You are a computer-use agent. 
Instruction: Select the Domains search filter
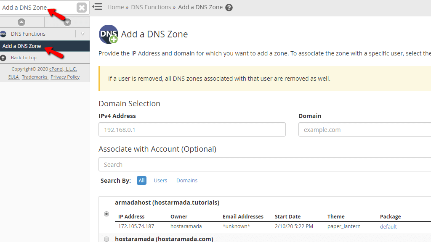coord(187,181)
